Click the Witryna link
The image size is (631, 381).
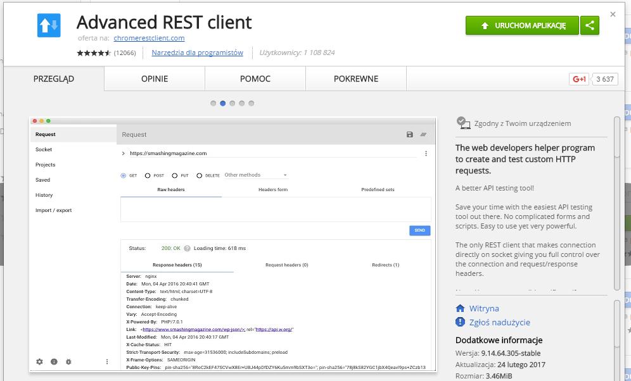(484, 309)
